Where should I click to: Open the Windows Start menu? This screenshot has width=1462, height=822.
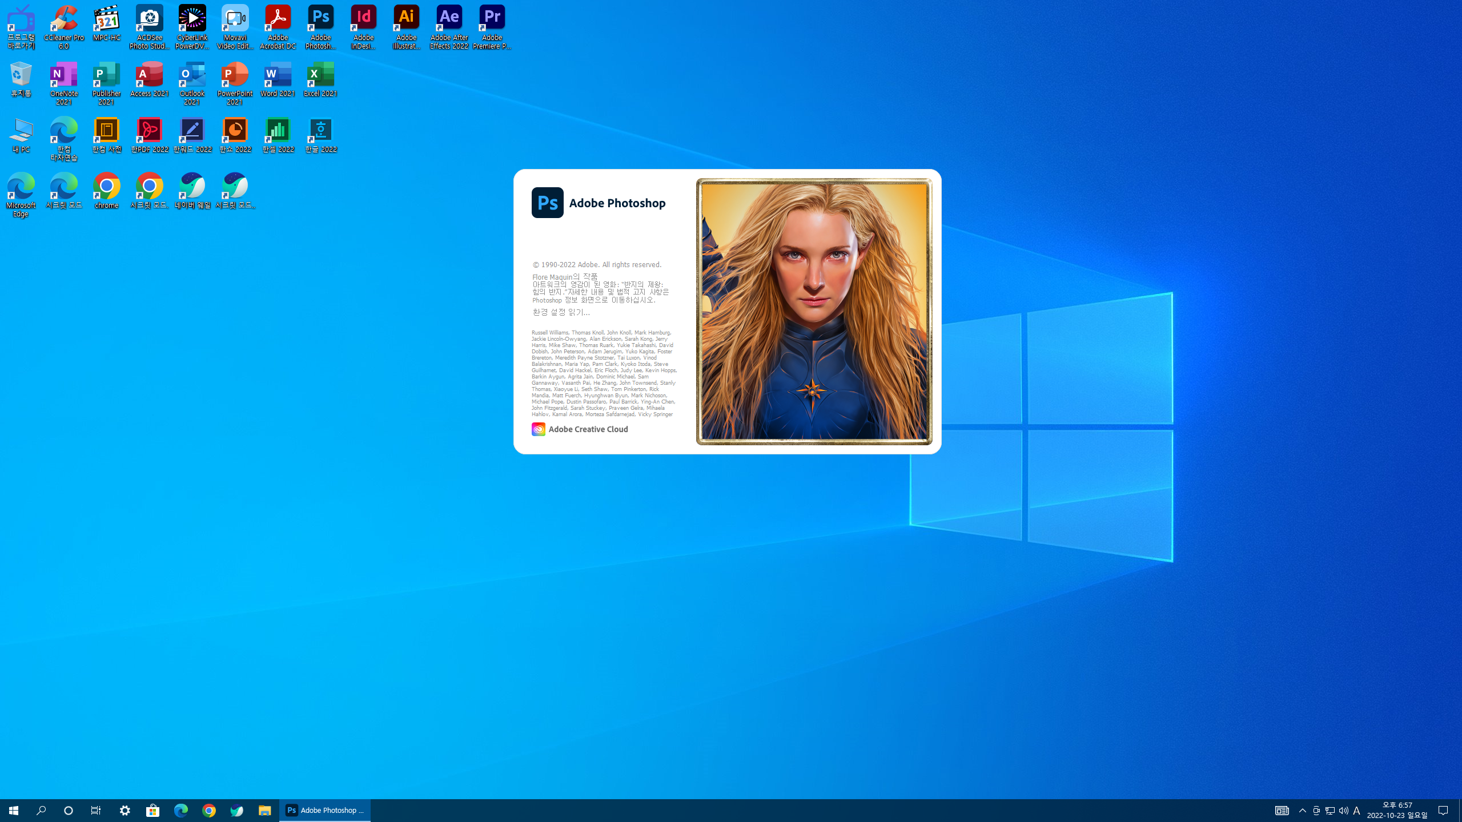point(14,811)
